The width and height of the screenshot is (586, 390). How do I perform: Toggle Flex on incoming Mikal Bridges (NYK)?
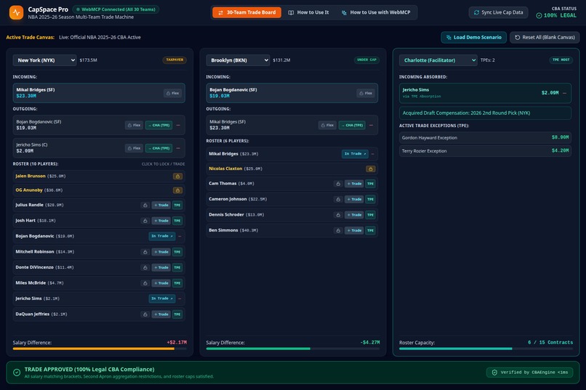pos(172,93)
